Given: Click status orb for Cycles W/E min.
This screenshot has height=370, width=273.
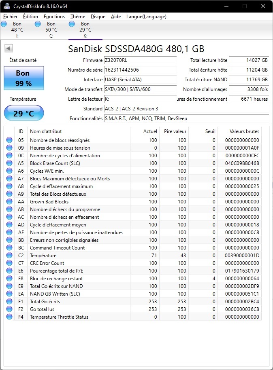Looking at the screenshot, I should pyautogui.click(x=9, y=171).
